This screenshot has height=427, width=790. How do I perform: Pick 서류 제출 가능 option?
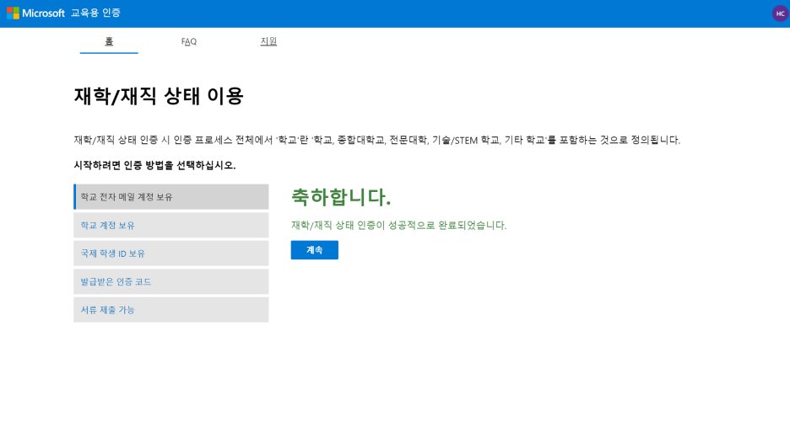click(x=171, y=309)
